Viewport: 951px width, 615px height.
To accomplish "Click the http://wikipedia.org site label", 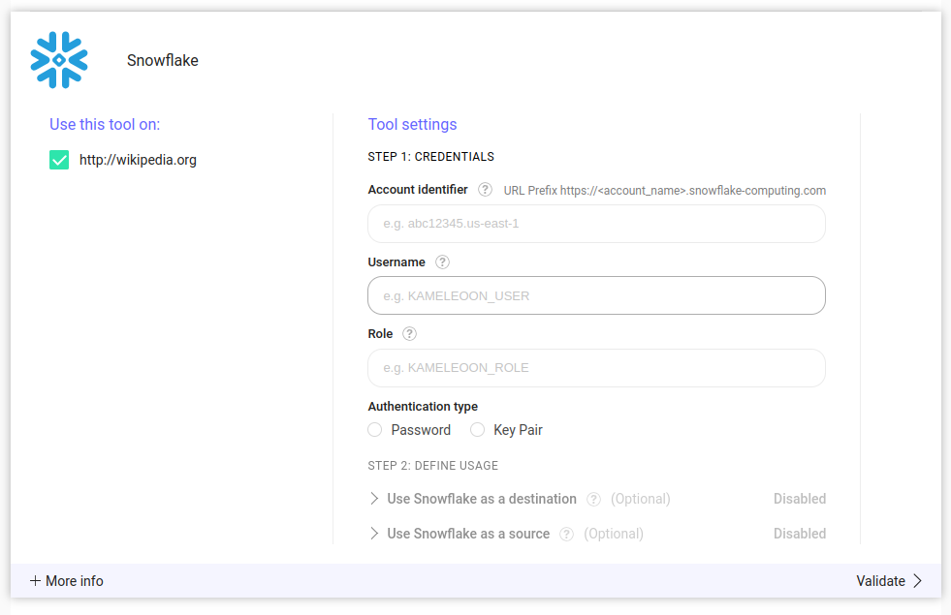I will coord(138,160).
